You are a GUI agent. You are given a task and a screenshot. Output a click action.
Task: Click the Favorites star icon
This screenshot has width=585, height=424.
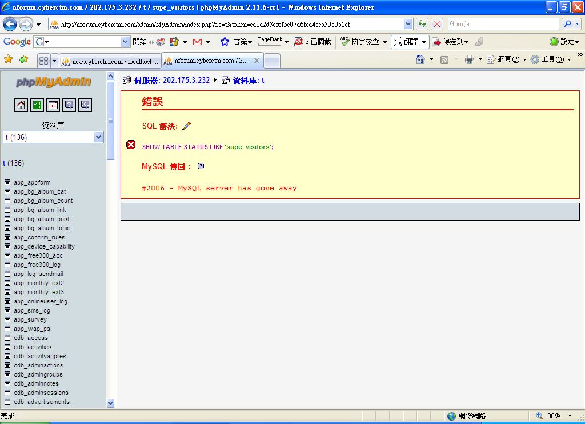click(9, 59)
